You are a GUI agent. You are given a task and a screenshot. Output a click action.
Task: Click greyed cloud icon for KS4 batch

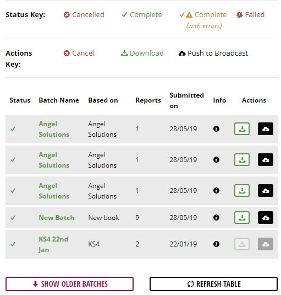266,244
